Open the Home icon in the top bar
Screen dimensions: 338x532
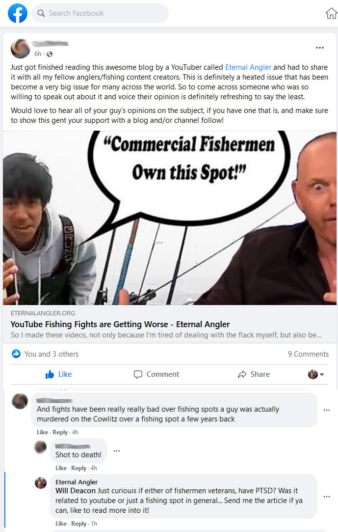(x=331, y=13)
